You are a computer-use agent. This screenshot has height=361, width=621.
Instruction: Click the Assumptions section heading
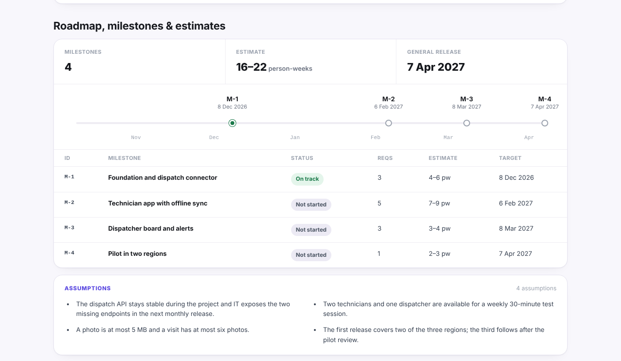[88, 288]
